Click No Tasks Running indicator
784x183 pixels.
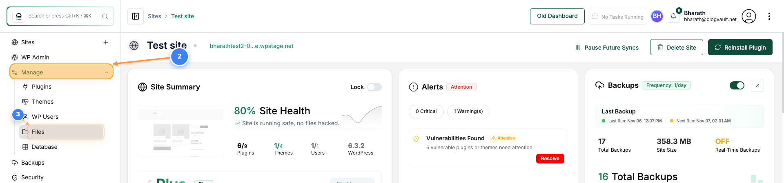[617, 17]
